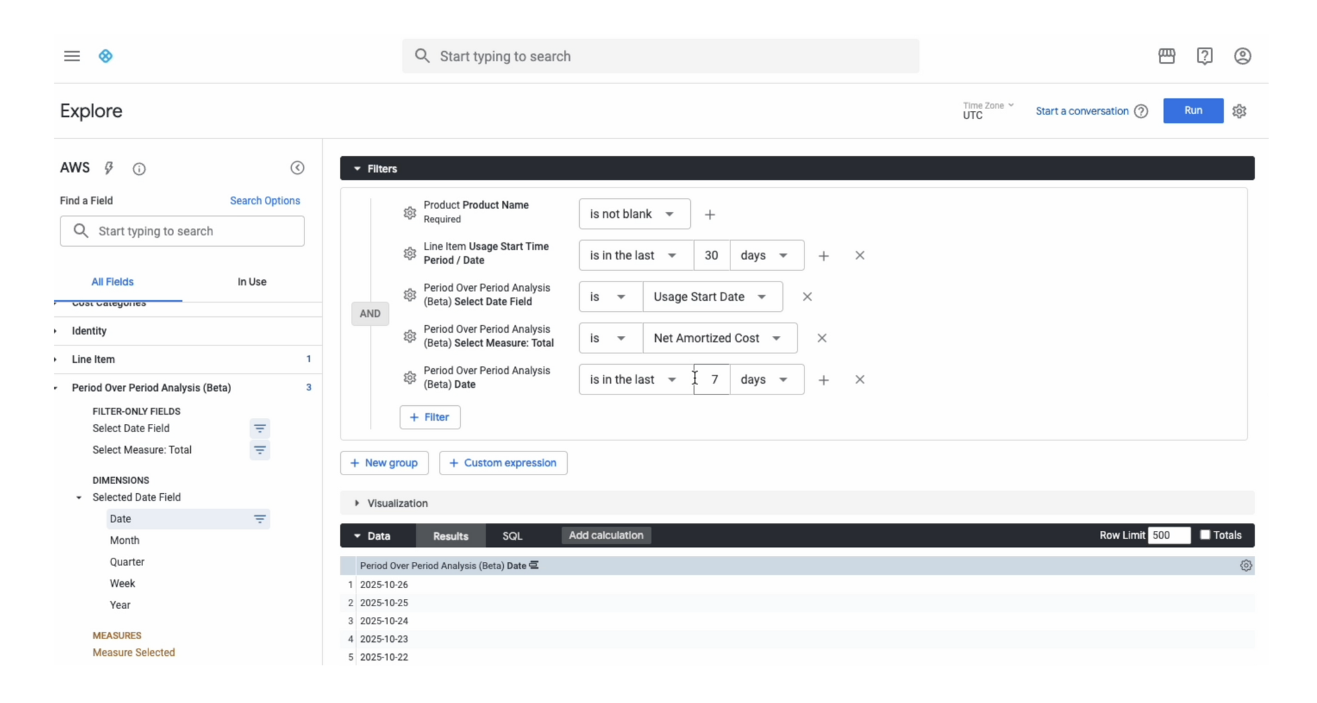Switch to the In Use tab
The width and height of the screenshot is (1317, 703).
pos(251,282)
